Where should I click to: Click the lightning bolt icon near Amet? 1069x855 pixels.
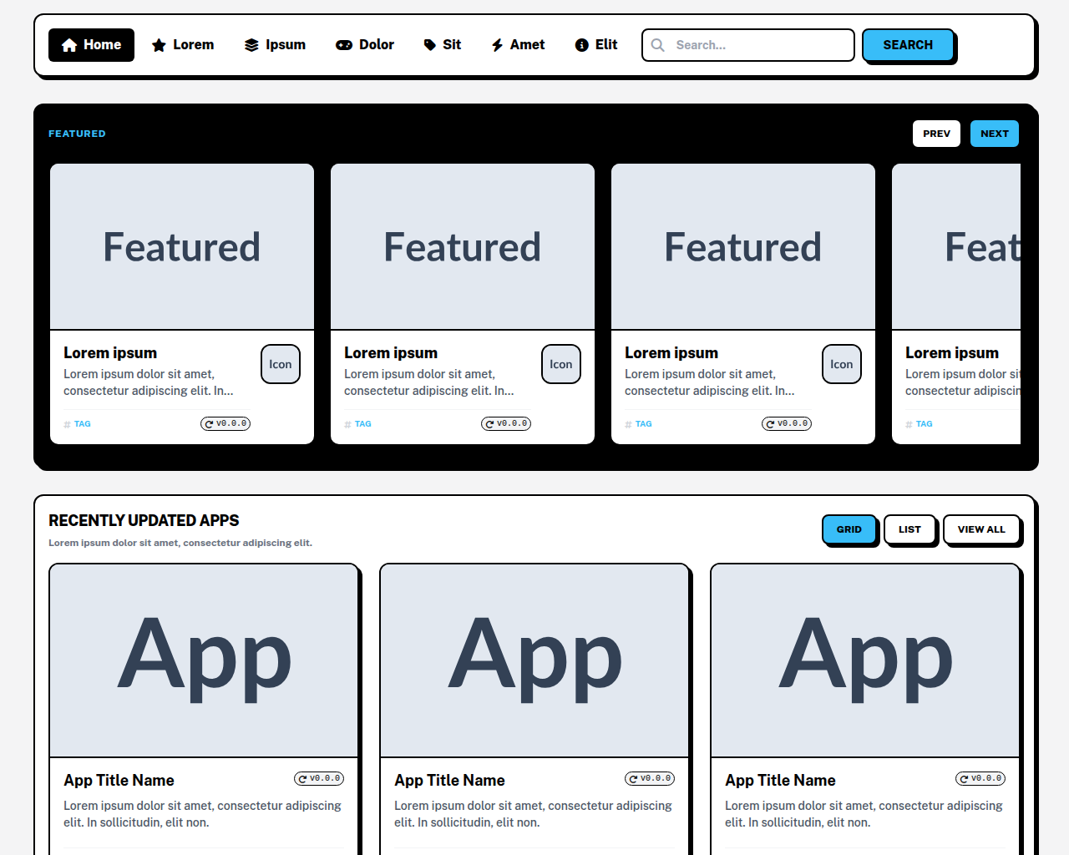tap(497, 45)
